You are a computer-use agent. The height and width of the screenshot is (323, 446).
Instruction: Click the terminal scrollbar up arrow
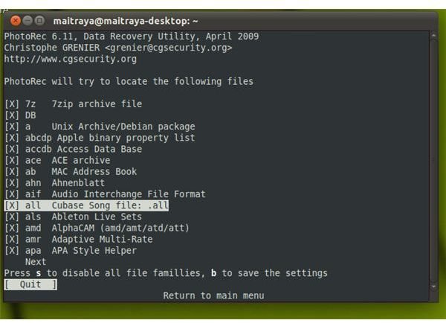point(433,36)
